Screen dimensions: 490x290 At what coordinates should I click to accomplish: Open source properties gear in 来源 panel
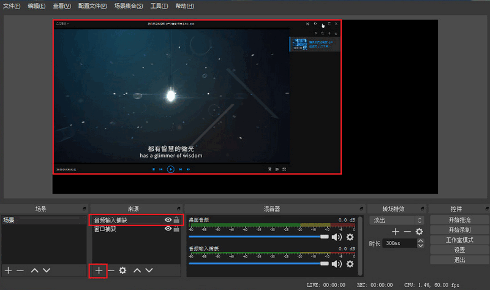point(123,270)
